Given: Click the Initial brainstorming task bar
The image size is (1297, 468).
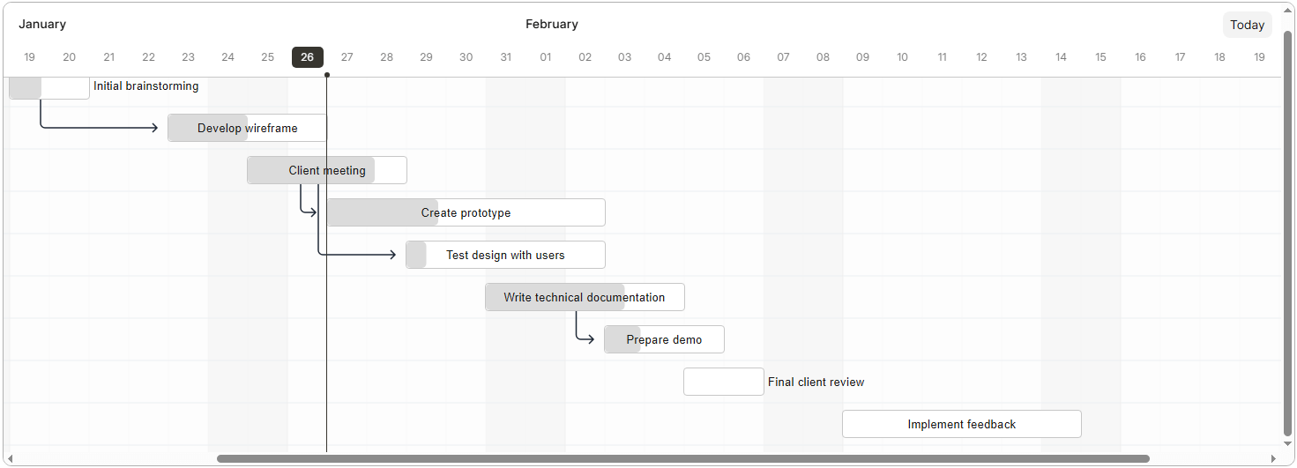Looking at the screenshot, I should tap(49, 87).
